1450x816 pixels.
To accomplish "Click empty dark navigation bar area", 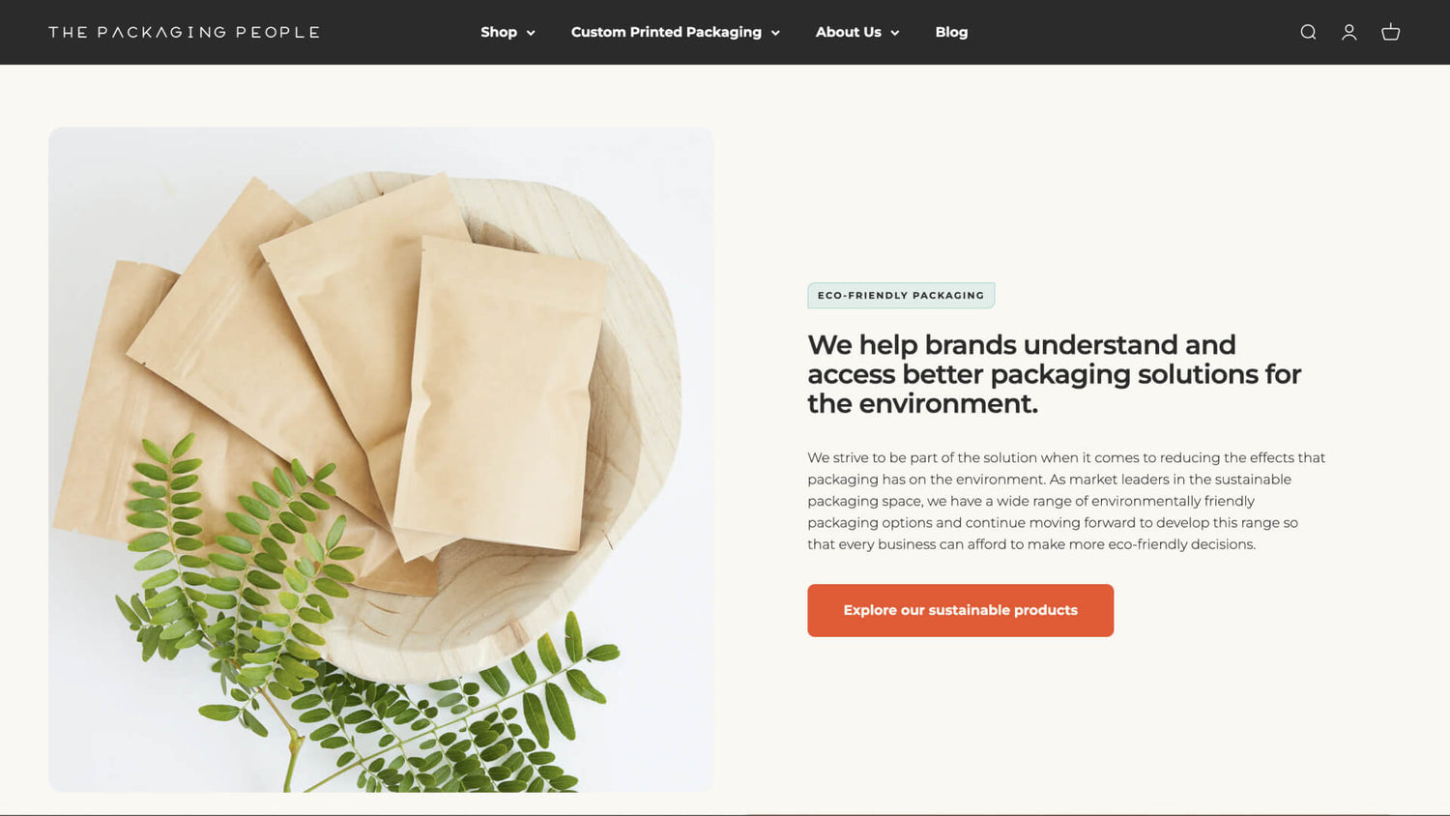I will point(1131,32).
